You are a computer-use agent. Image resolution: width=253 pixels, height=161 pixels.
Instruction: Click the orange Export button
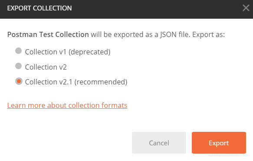pos(219,143)
